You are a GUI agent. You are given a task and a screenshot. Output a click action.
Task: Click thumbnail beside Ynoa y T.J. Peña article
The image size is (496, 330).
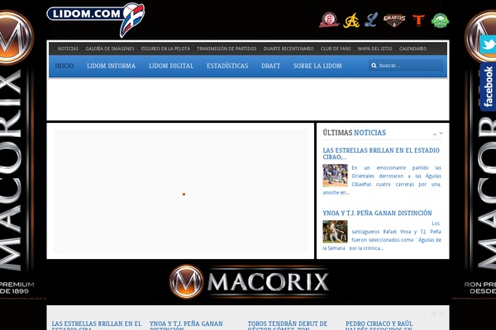coord(335,232)
